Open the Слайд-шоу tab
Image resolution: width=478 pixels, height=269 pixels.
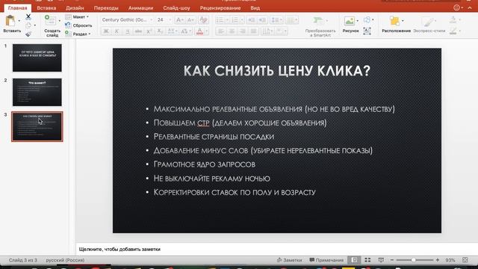pos(176,8)
